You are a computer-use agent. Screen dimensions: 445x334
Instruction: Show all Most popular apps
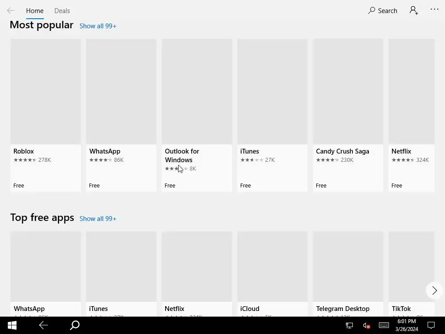[98, 26]
